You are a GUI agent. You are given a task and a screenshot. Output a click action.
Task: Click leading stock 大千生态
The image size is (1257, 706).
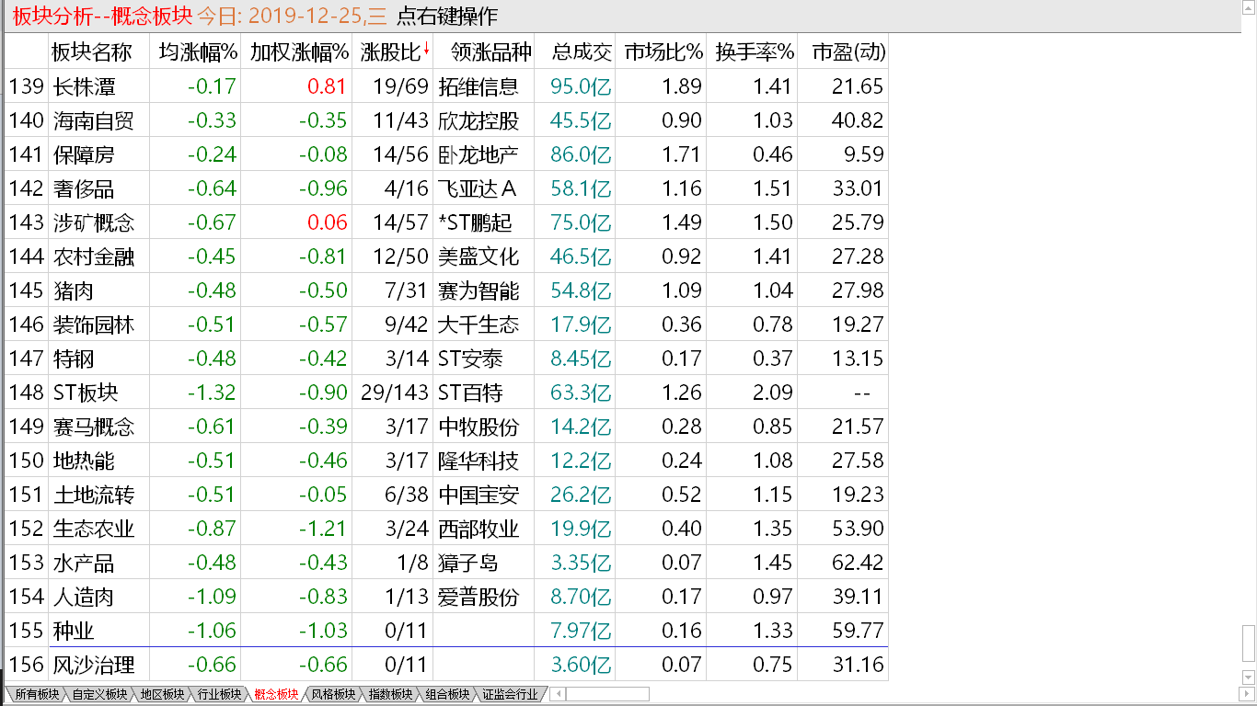coord(479,325)
